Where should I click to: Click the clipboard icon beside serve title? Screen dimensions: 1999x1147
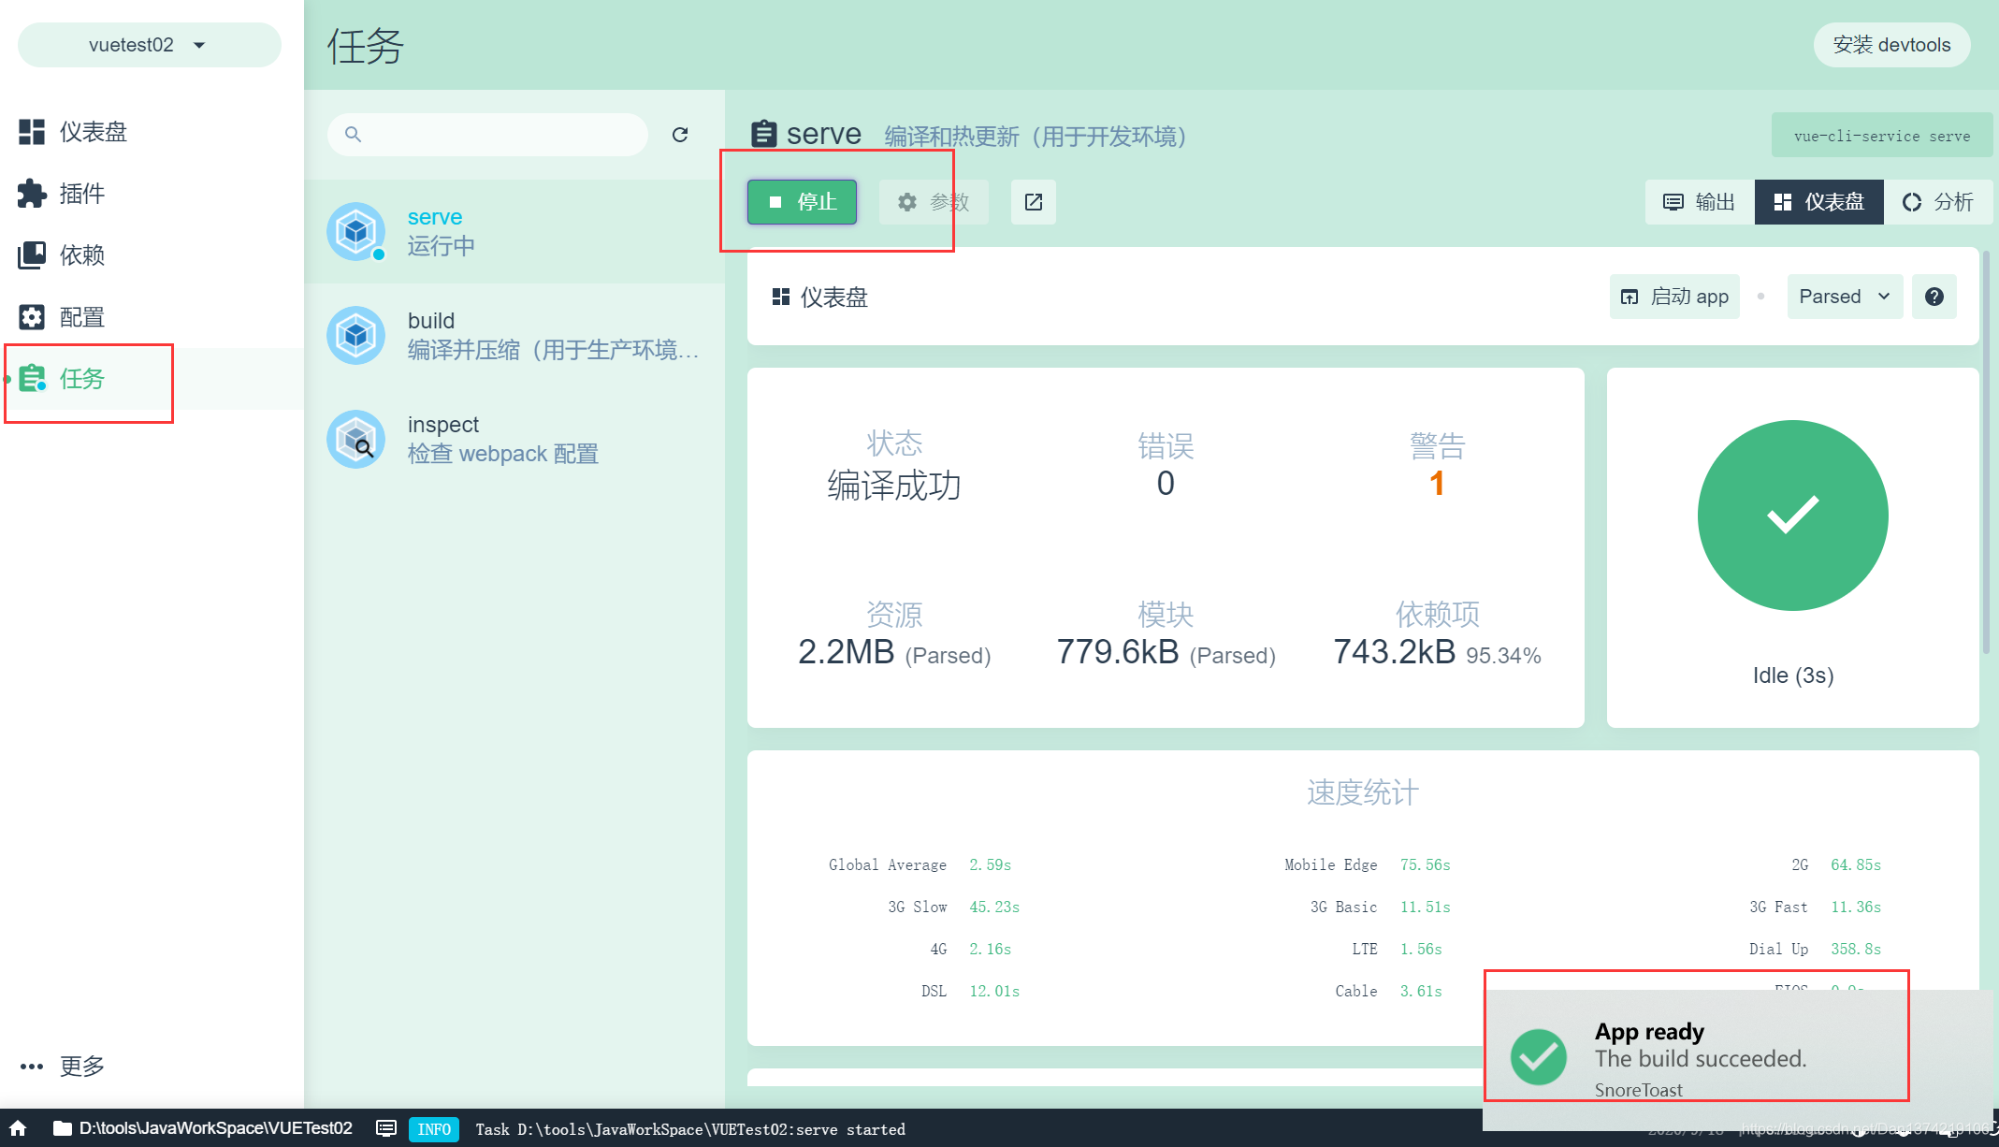[764, 134]
